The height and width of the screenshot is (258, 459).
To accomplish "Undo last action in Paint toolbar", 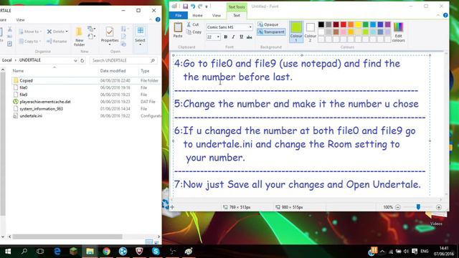I will pyautogui.click(x=193, y=6).
